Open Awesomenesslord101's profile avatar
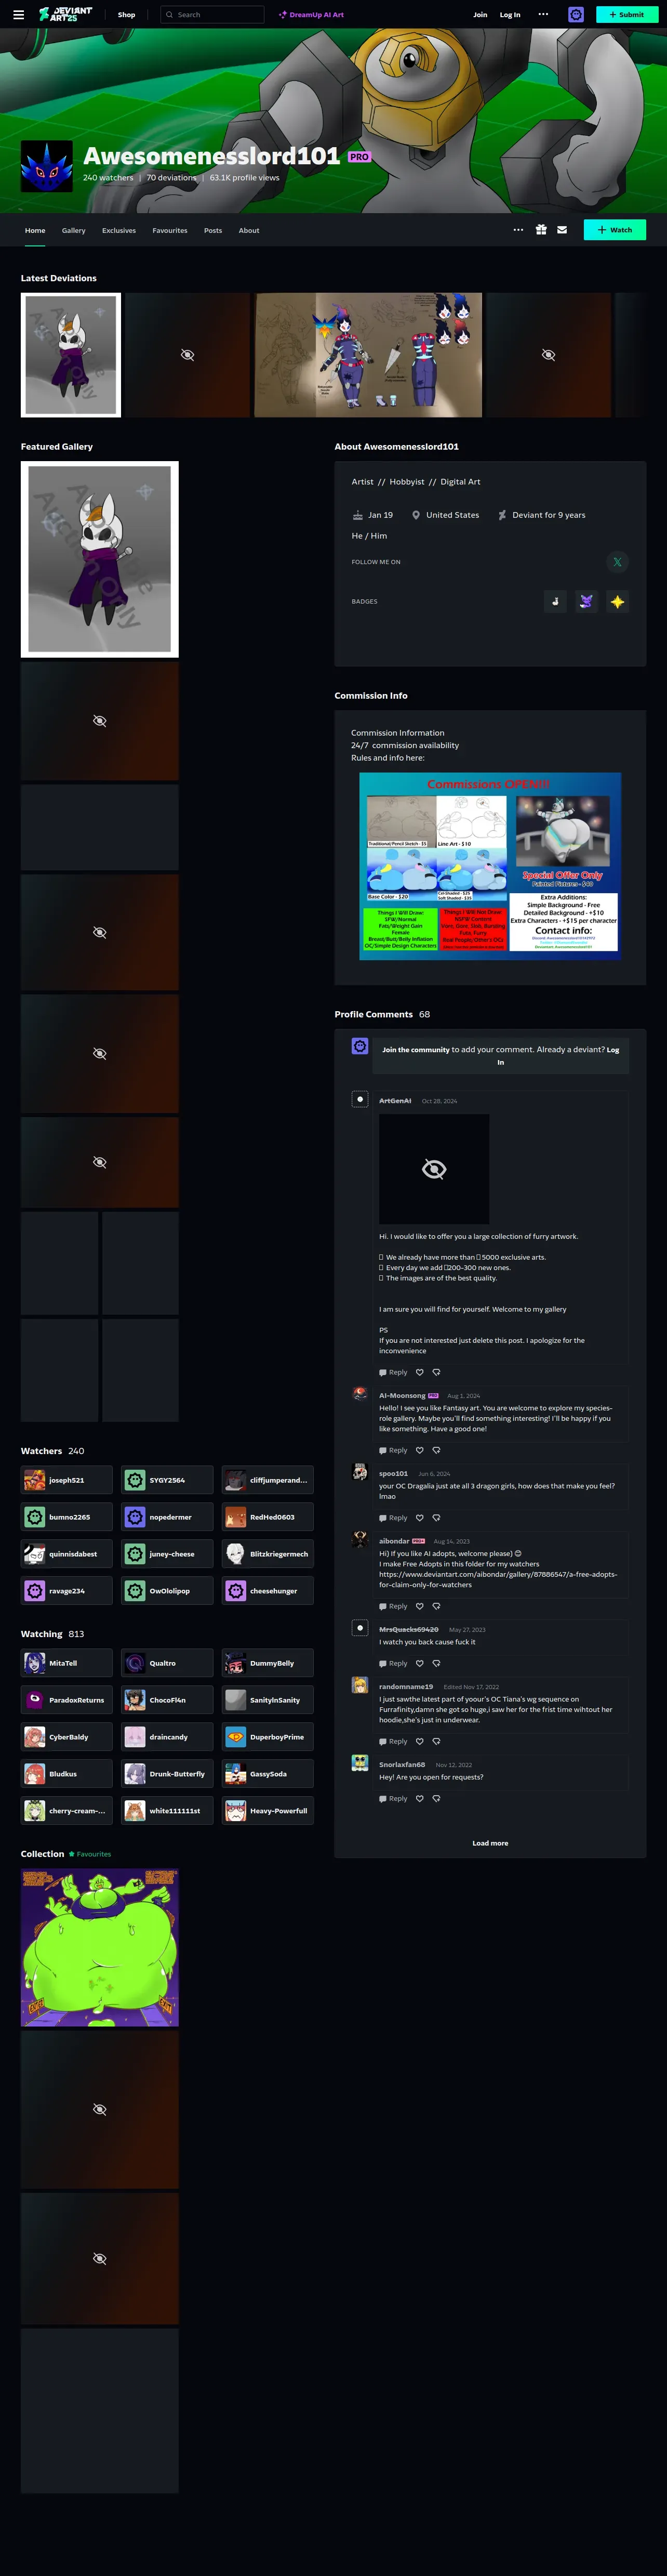 click(47, 166)
